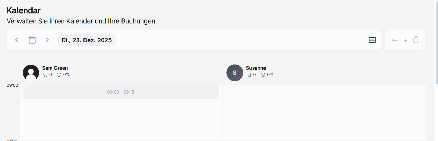Viewport: 438px width, 141px height.
Task: Click the 09:00 time label
Action: 12,85
